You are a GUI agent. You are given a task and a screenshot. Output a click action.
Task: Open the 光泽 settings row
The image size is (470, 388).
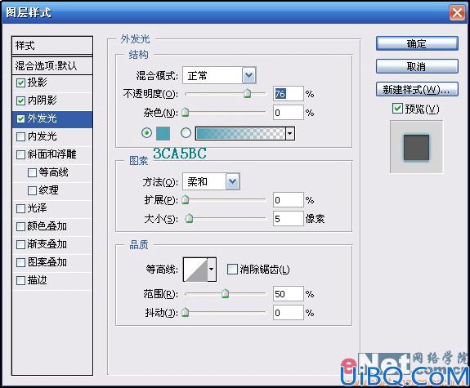click(52, 208)
